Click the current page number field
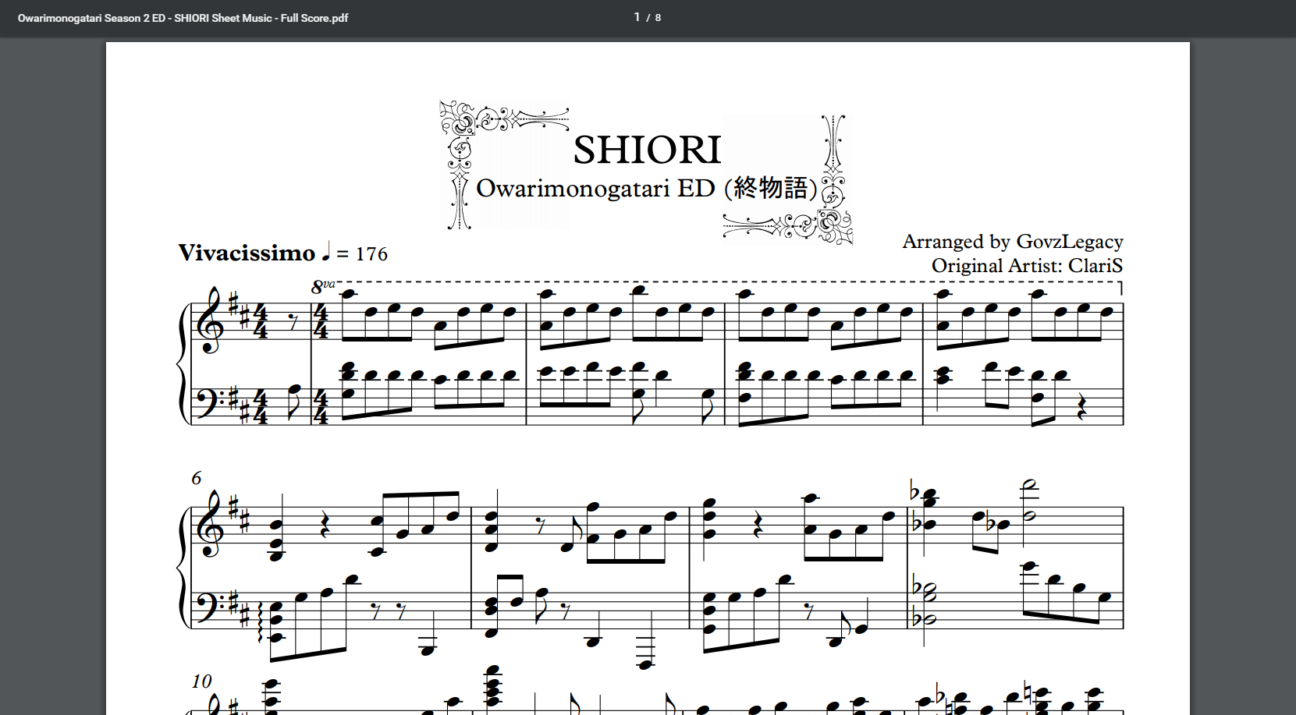The width and height of the screenshot is (1296, 715). (637, 17)
